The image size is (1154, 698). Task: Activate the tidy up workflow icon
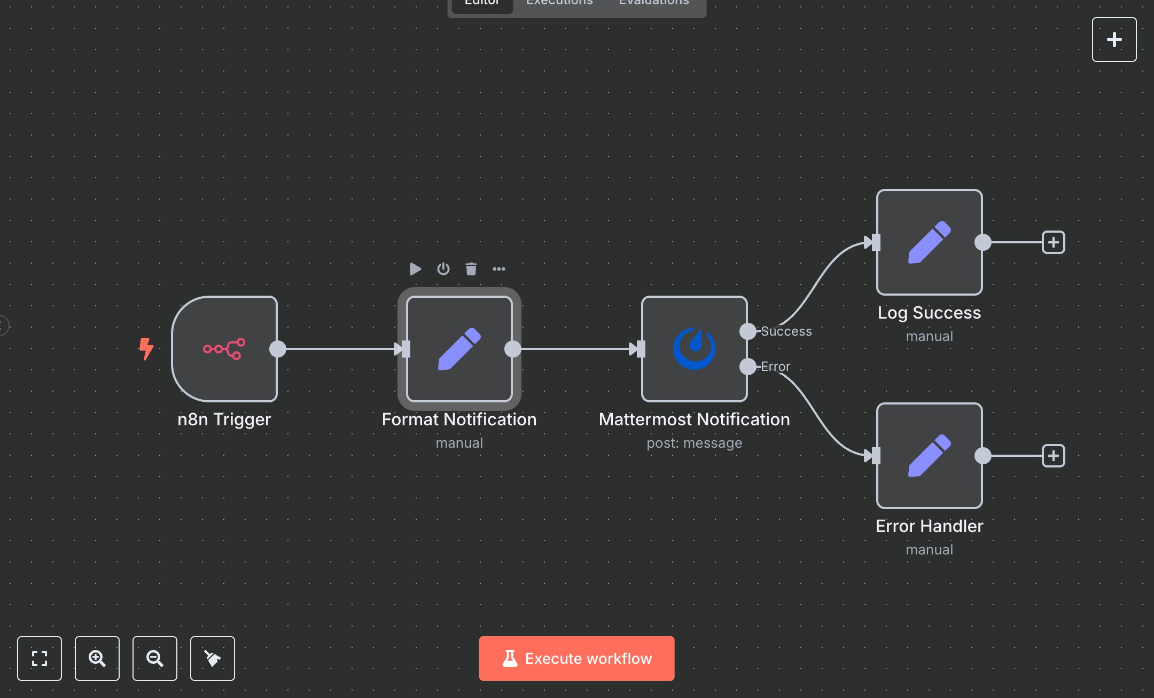click(212, 659)
